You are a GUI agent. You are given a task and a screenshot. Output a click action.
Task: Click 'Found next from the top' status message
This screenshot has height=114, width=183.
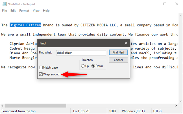18,111
